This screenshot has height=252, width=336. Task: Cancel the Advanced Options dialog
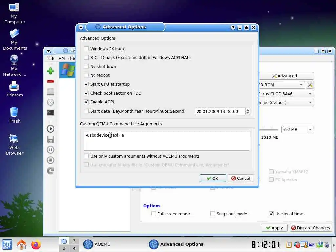click(241, 178)
